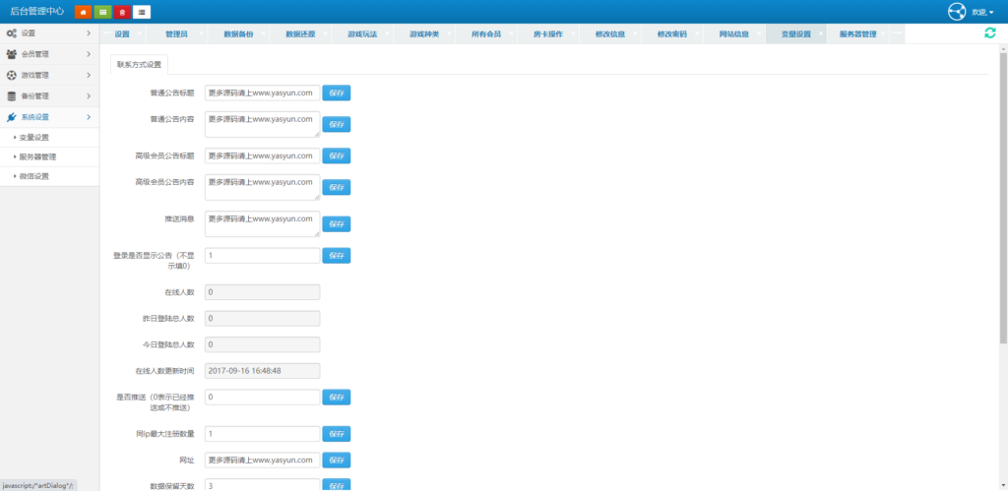Switch to the 服务器管理 tab
Screen dimensions: 1008x491
(857, 33)
